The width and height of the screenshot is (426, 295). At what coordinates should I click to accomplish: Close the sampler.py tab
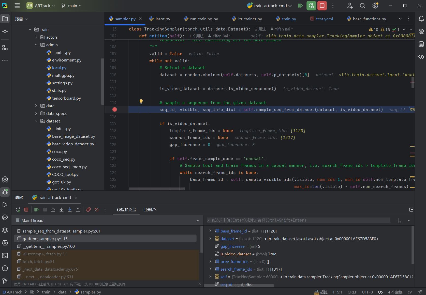[x=140, y=19]
